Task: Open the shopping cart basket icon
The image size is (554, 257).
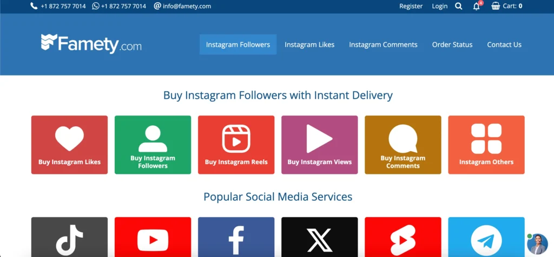Action: pos(496,6)
